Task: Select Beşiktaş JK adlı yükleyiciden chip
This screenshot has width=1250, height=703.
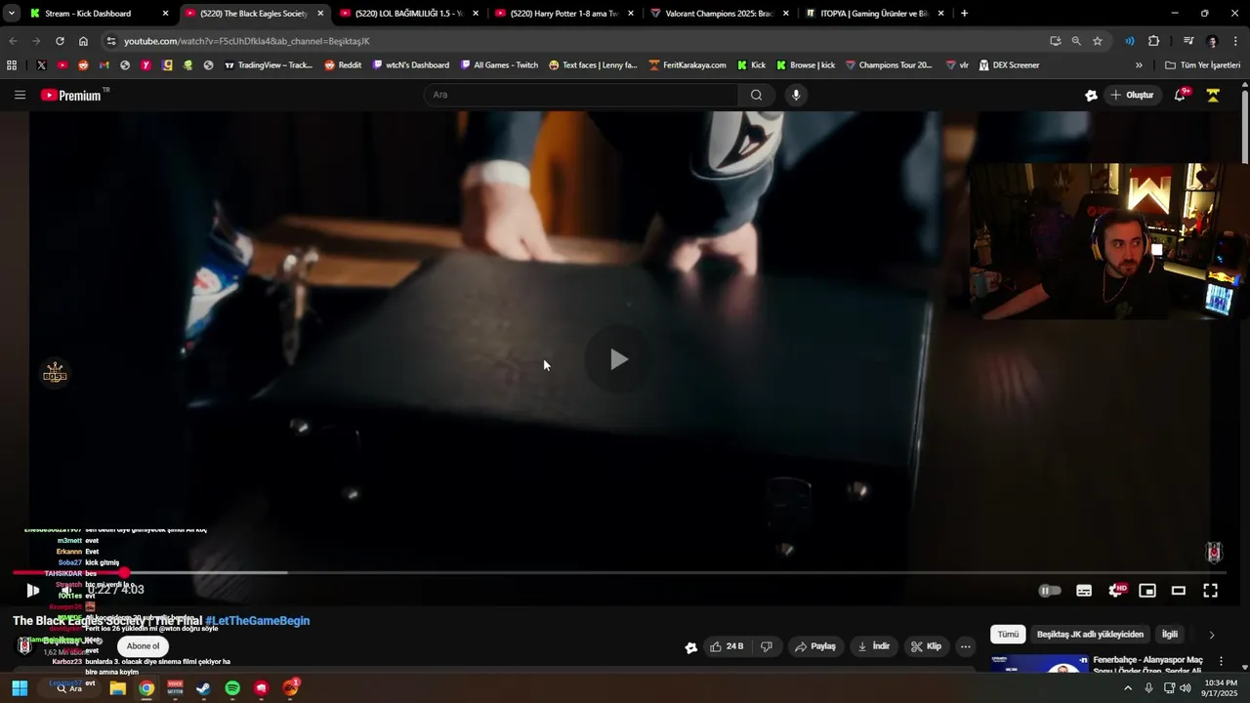Action: point(1090,635)
